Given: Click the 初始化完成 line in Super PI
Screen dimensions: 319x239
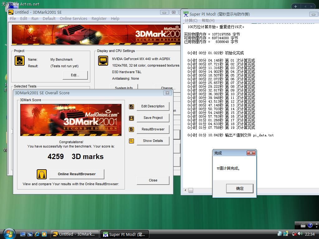Looking at the screenshot, I should (x=216, y=53).
